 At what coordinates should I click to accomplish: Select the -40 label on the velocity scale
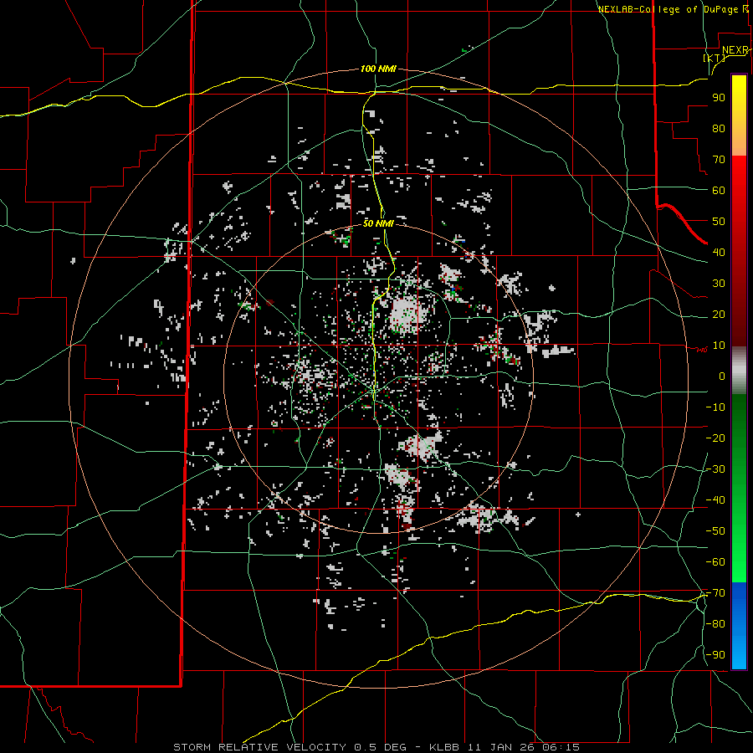(x=715, y=500)
